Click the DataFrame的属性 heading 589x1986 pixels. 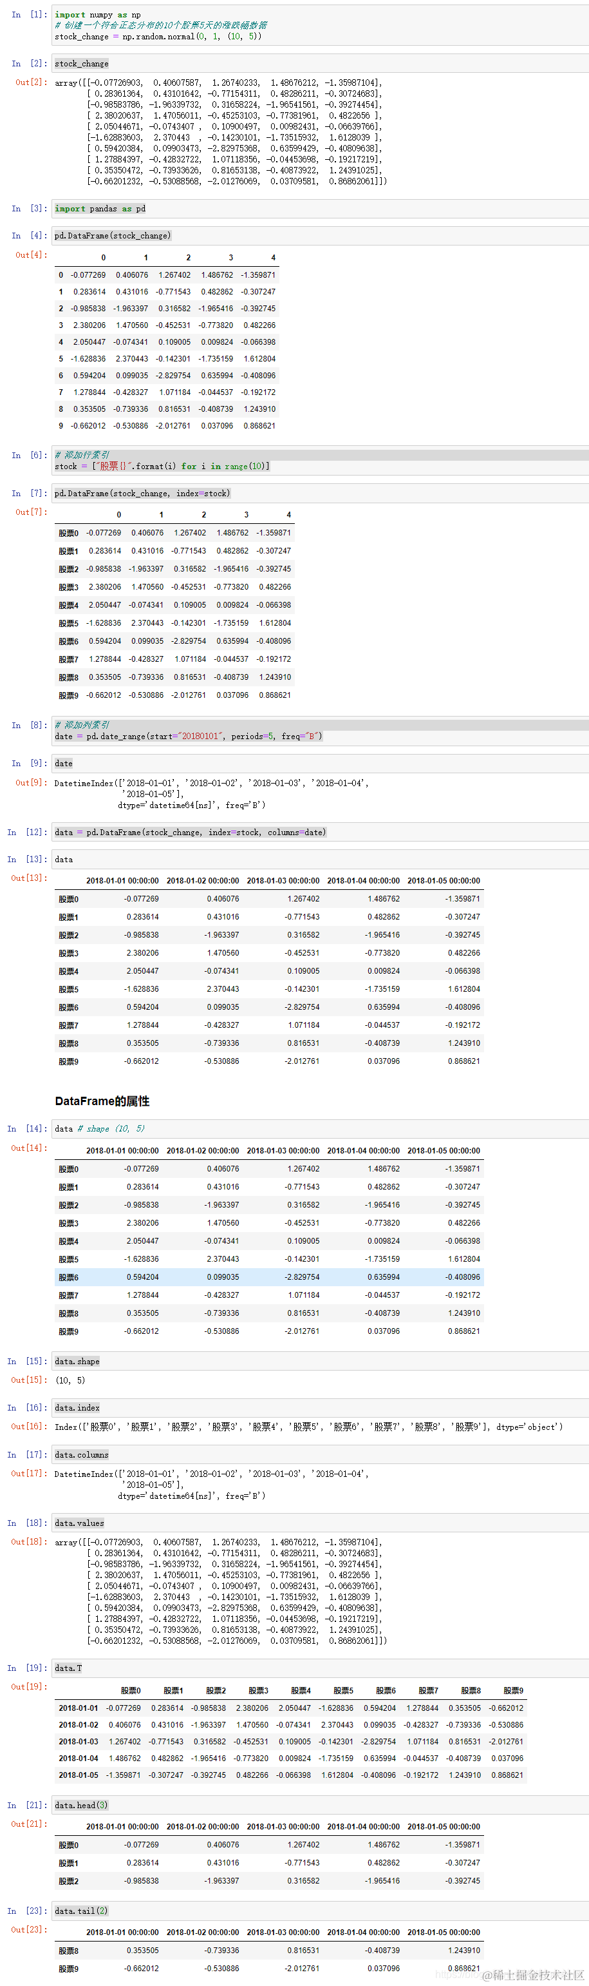pyautogui.click(x=102, y=1101)
